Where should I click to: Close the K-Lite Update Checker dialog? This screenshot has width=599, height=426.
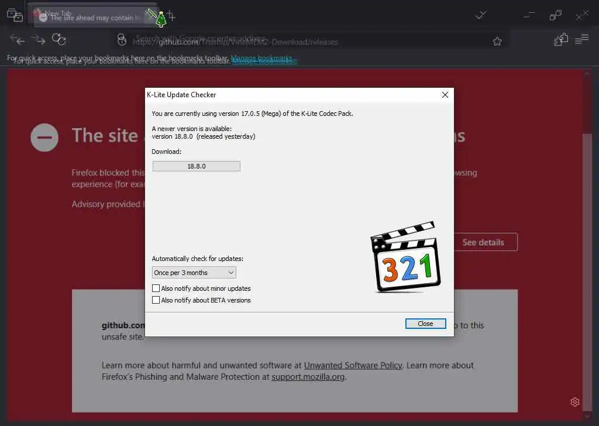pyautogui.click(x=425, y=324)
